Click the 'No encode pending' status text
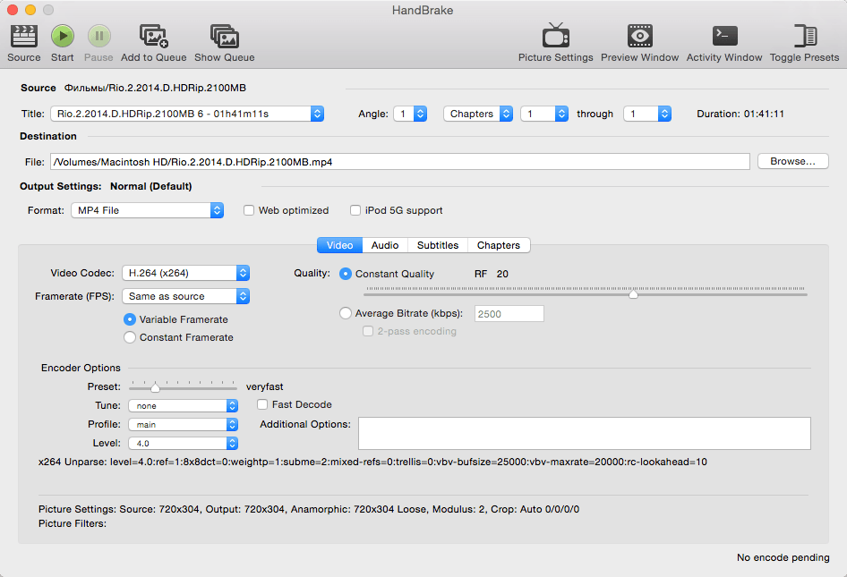847x577 pixels. (783, 557)
